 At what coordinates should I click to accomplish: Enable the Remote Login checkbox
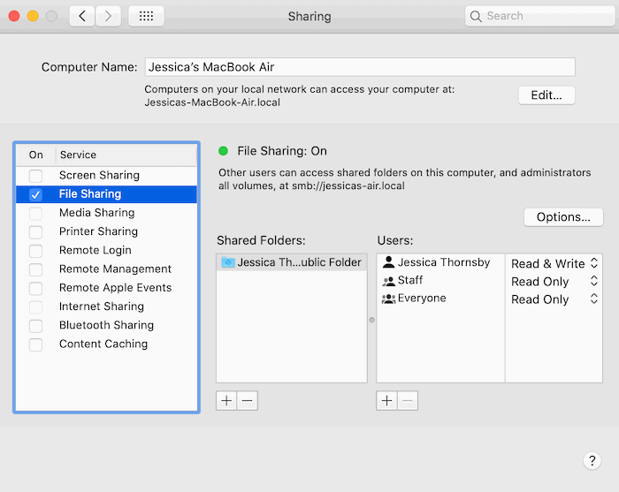pos(35,250)
